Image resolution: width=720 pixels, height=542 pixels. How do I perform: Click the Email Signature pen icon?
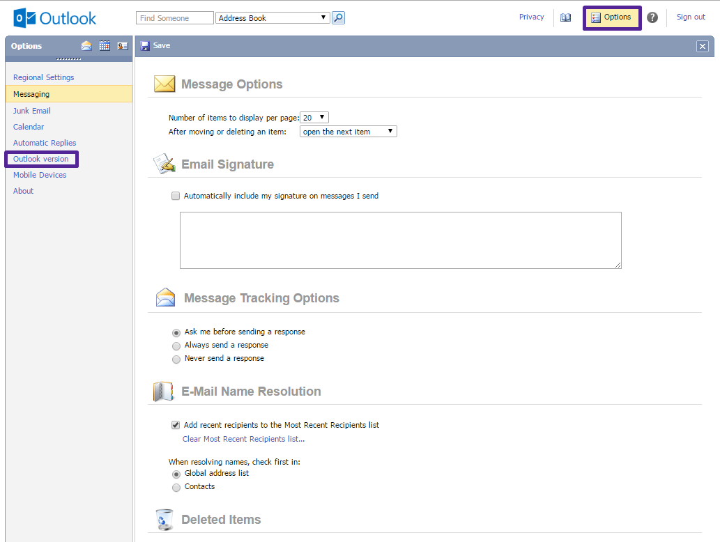(x=164, y=164)
